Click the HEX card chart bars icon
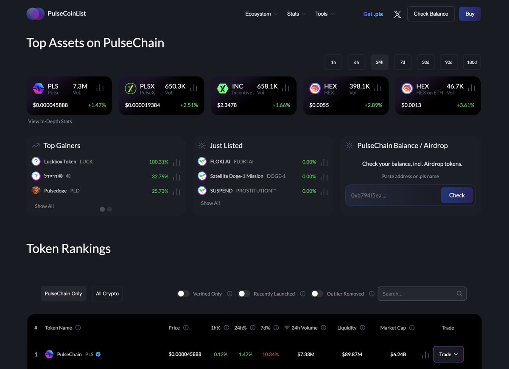This screenshot has height=369, width=509. pyautogui.click(x=378, y=88)
